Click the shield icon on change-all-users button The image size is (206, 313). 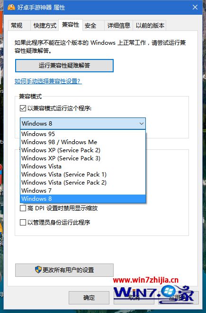pyautogui.click(x=38, y=270)
